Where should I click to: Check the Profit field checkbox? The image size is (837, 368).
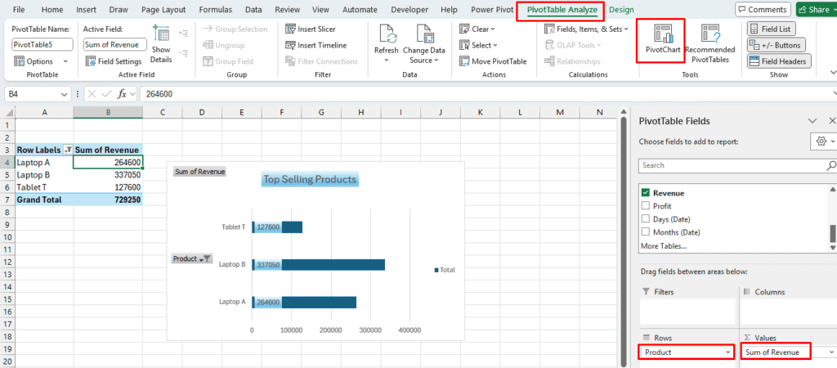click(x=646, y=206)
